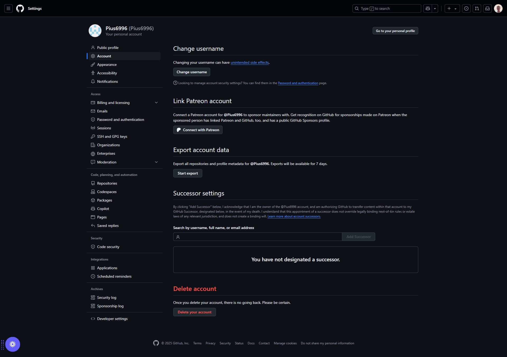Open Public profile settings

(x=125, y=48)
